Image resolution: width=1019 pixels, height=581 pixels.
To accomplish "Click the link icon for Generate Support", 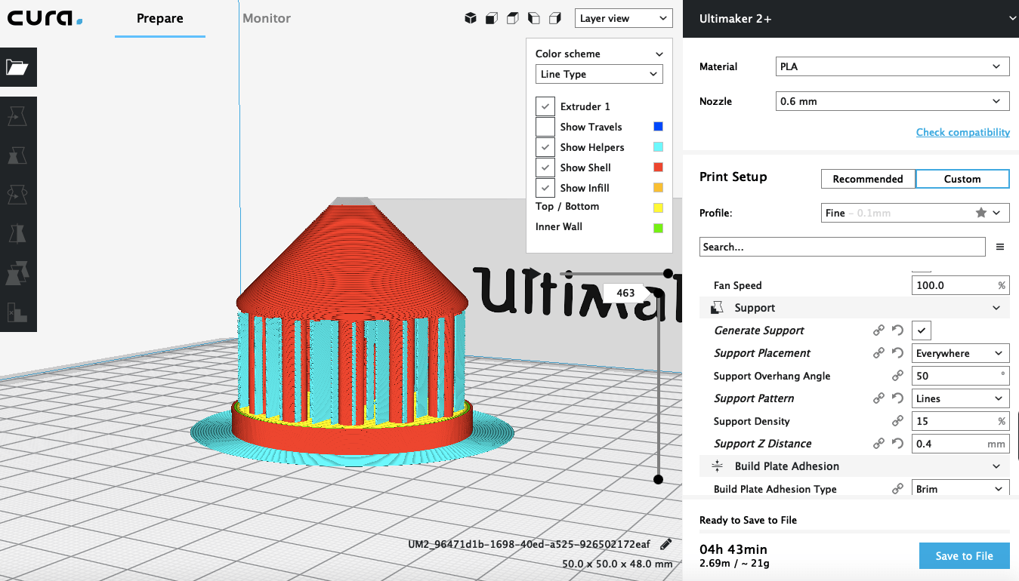I will [x=879, y=330].
